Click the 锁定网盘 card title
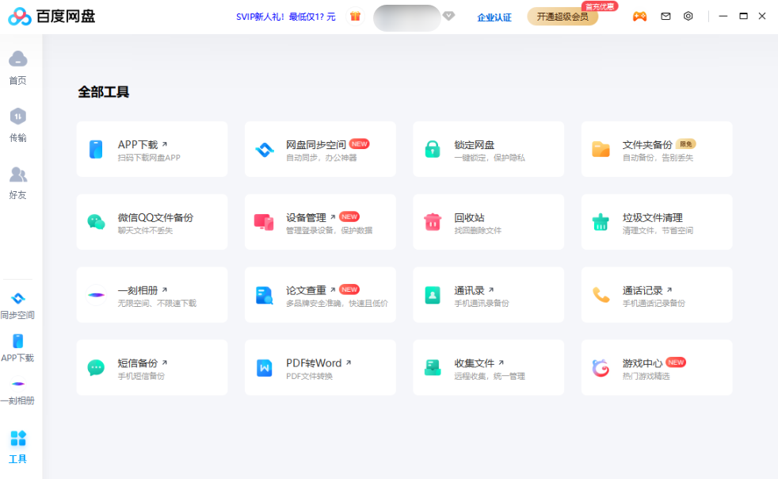 pos(475,144)
